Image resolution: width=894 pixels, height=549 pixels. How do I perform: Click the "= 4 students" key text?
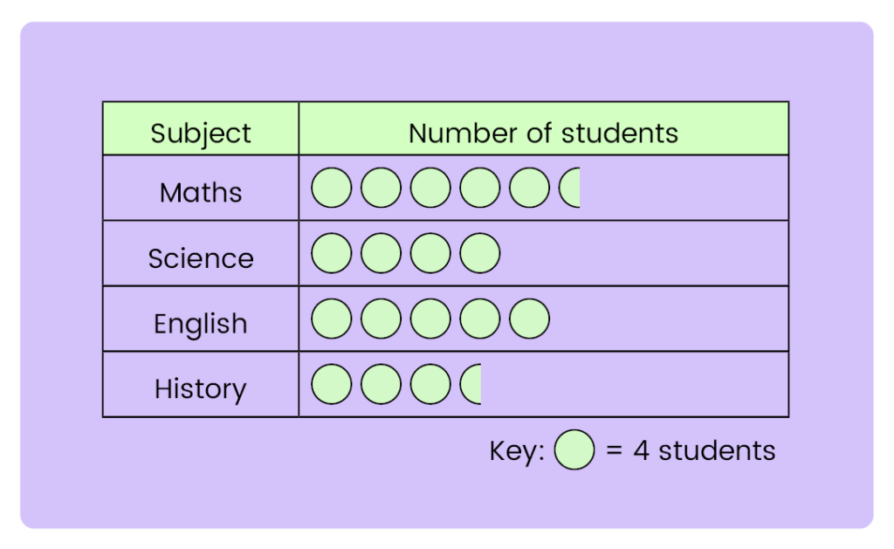(x=691, y=451)
